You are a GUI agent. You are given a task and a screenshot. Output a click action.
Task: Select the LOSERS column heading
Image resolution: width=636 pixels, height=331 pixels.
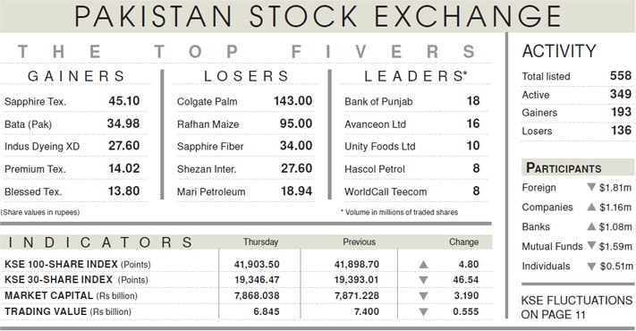(246, 76)
